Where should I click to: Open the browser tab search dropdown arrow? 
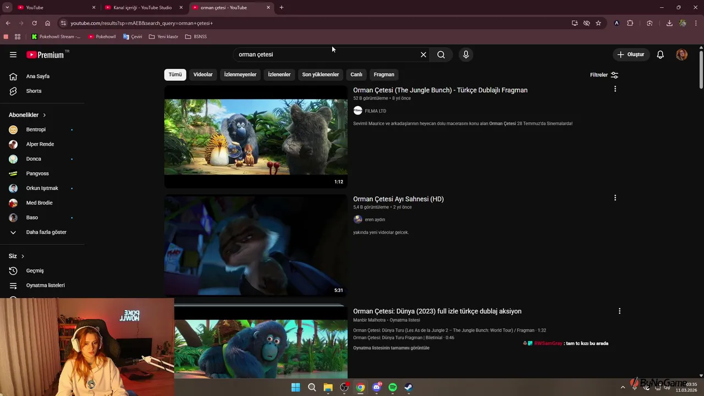point(7,8)
